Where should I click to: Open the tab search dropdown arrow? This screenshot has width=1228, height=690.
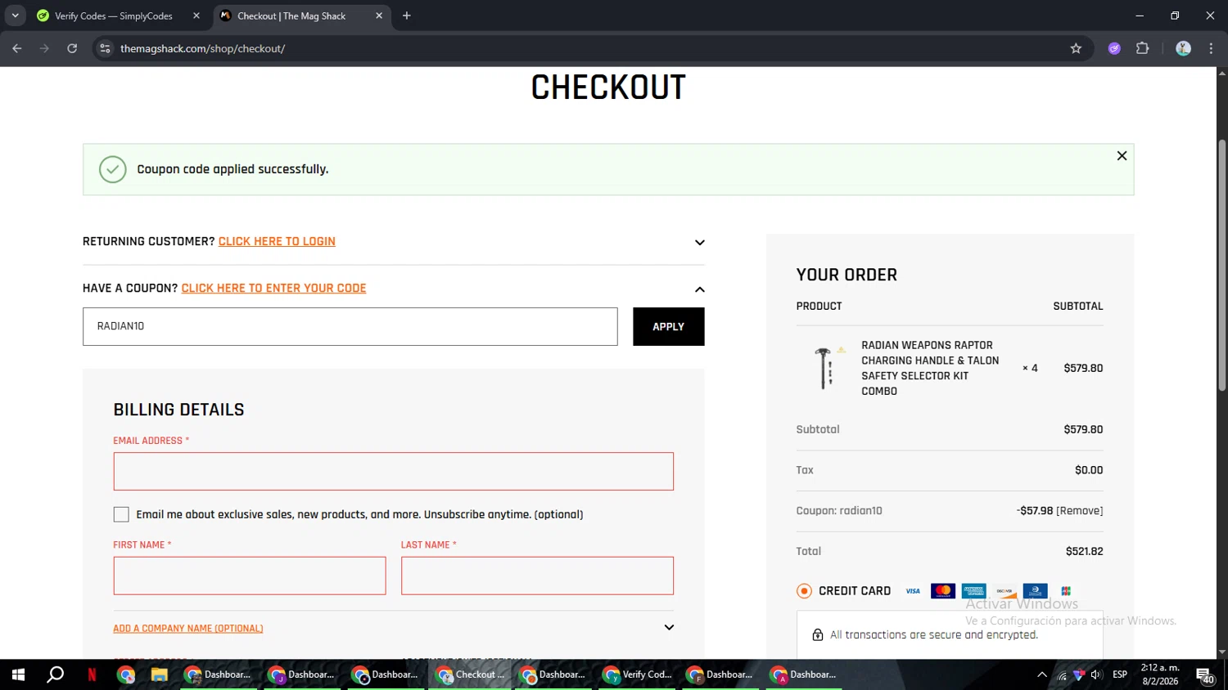click(x=15, y=16)
